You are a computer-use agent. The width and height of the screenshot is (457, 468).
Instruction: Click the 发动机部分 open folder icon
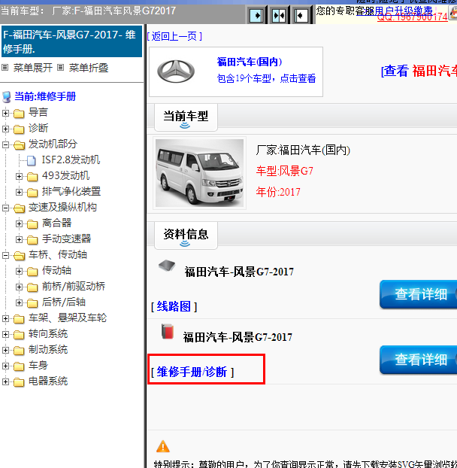pos(19,144)
